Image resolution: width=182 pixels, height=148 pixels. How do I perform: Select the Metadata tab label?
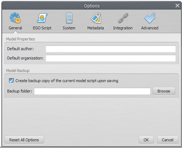click(x=96, y=28)
